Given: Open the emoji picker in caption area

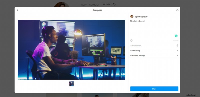Looking at the screenshot, I should click(x=131, y=41).
